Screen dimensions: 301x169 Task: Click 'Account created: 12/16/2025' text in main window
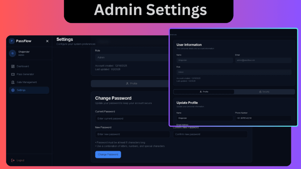point(111,66)
